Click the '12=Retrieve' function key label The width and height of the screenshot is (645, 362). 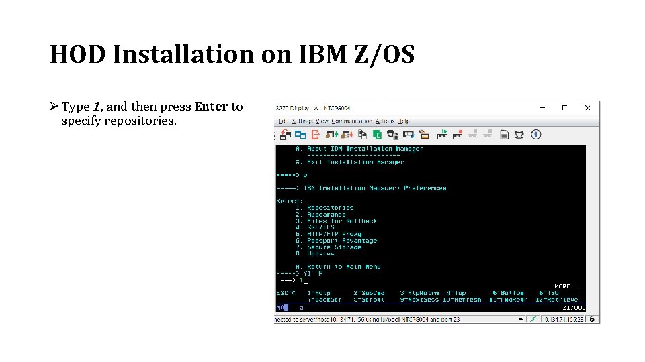click(556, 300)
